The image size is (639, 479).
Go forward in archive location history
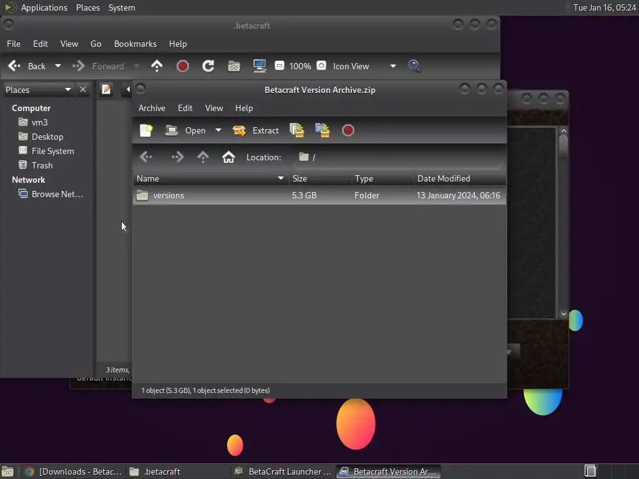pos(178,157)
